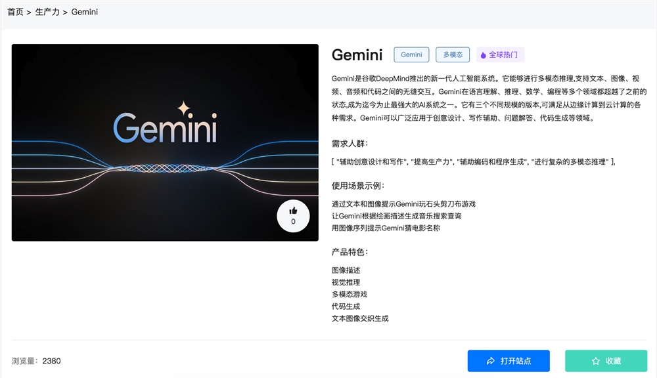The width and height of the screenshot is (657, 378).
Task: Click the Gemini tag badge
Action: coord(411,55)
